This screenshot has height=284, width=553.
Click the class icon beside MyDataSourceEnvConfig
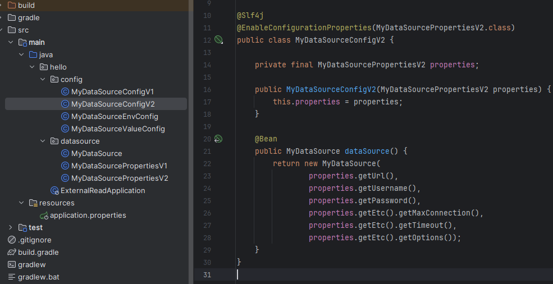pos(65,116)
